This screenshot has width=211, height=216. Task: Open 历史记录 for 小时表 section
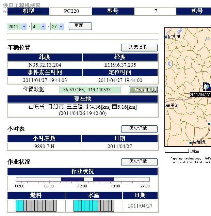(x=139, y=129)
